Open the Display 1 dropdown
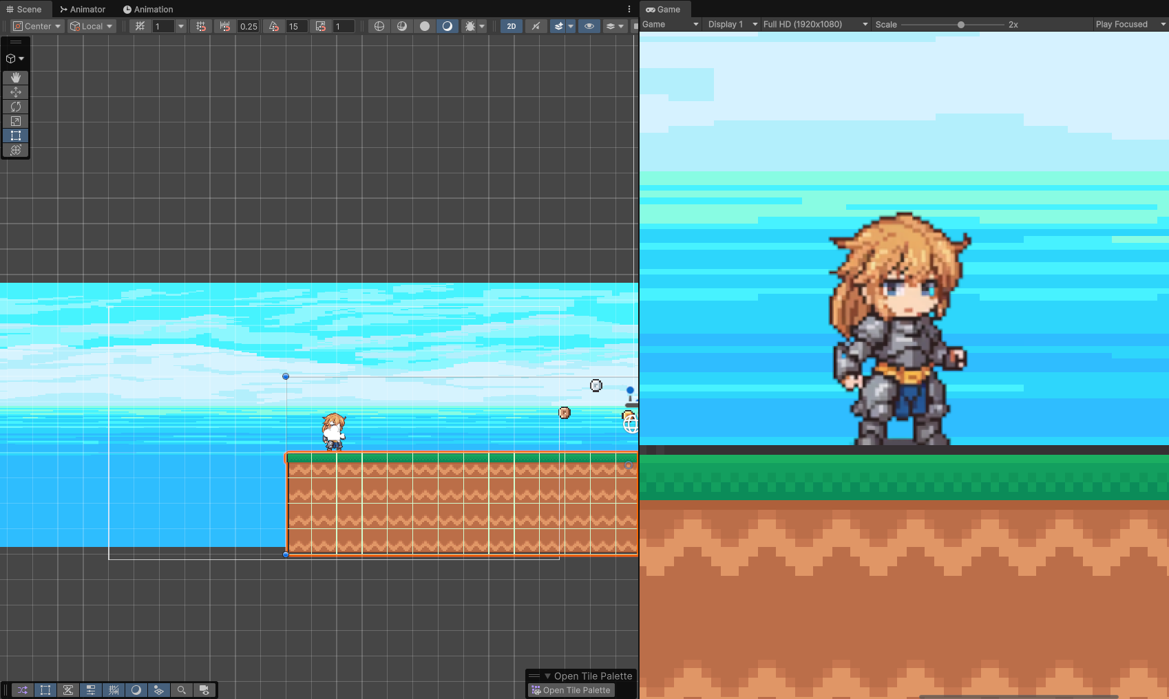1169x699 pixels. click(731, 24)
